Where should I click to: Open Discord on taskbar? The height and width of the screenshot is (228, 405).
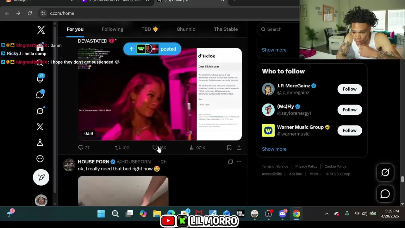283,214
